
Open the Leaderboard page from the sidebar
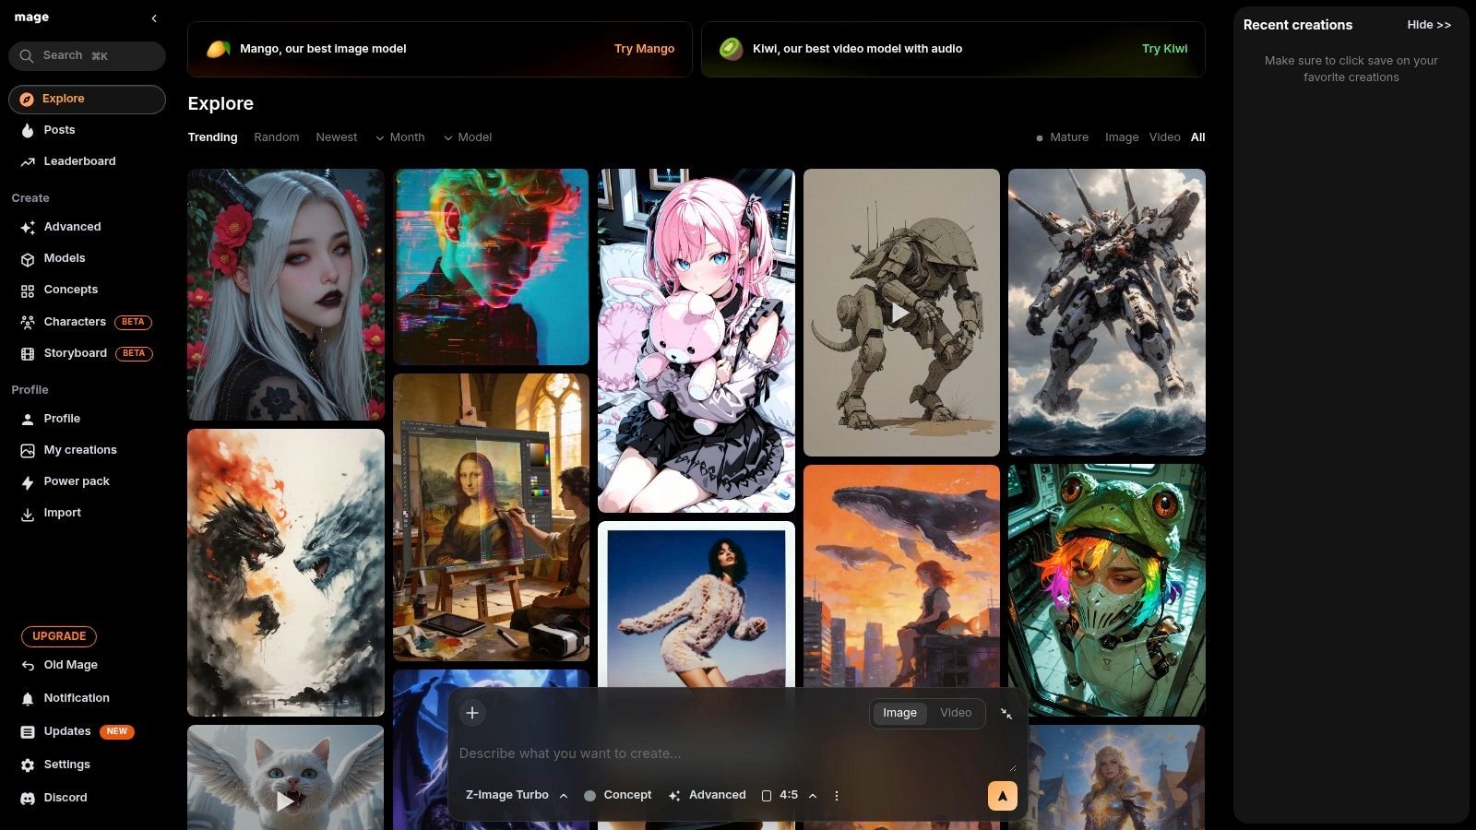pos(79,161)
